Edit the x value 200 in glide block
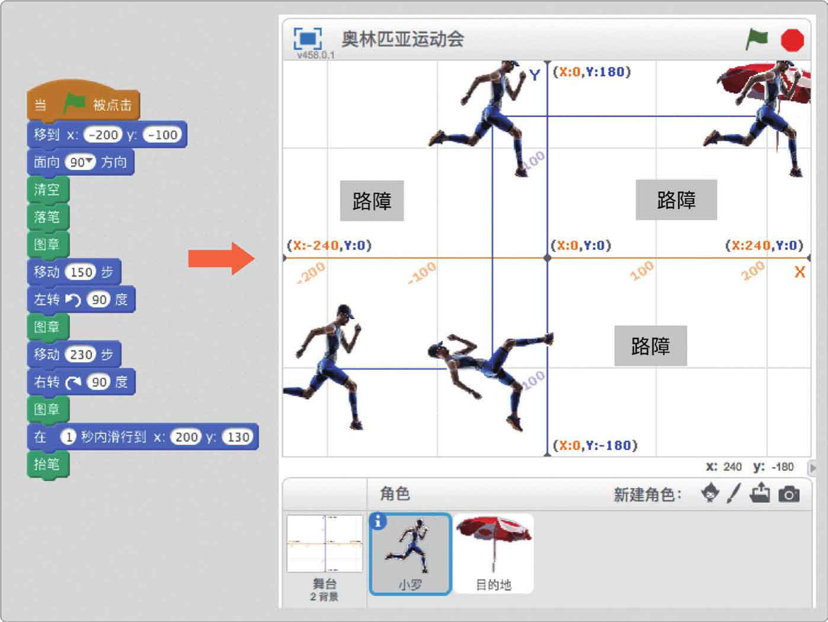This screenshot has width=828, height=622. coord(186,437)
